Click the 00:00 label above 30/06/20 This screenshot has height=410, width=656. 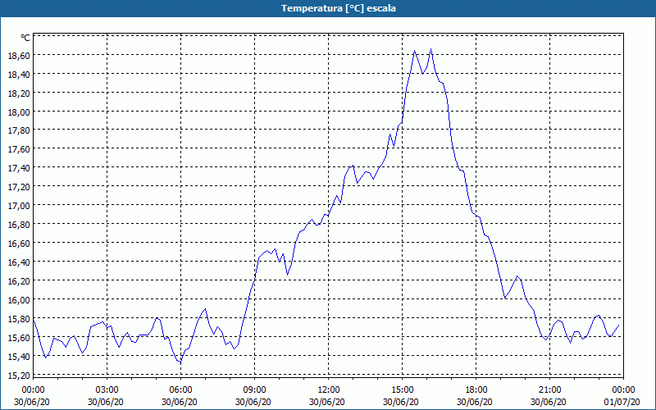point(33,390)
